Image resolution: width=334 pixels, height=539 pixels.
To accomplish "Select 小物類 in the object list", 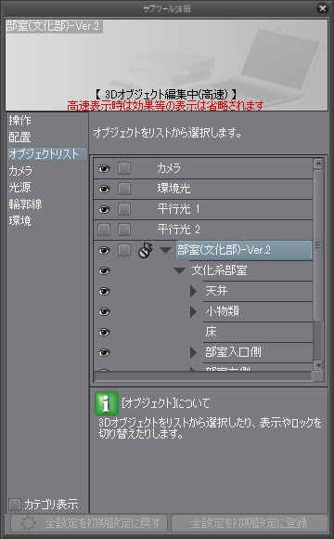I will pyautogui.click(x=222, y=311).
